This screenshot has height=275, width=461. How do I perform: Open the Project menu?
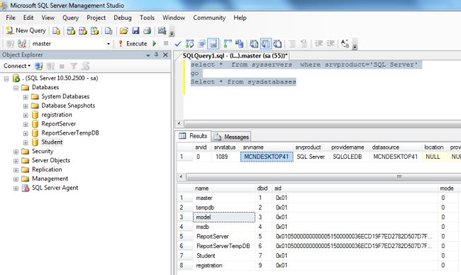tap(96, 18)
